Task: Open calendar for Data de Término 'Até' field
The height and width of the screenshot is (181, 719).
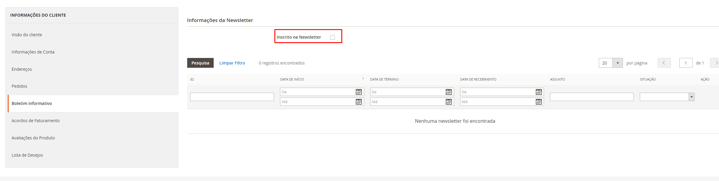Action: pyautogui.click(x=448, y=102)
